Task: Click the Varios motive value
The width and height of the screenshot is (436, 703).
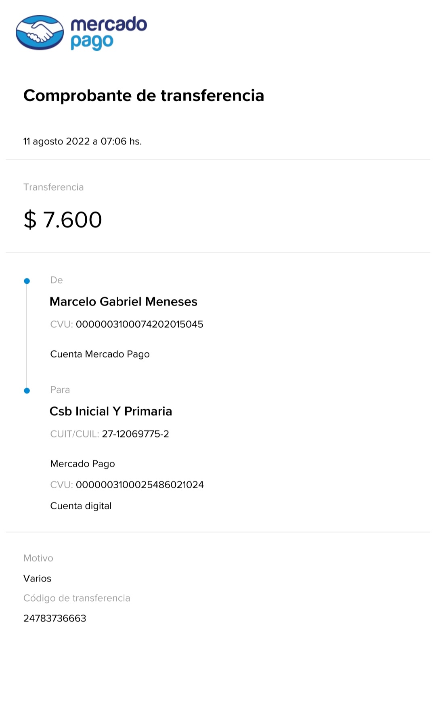Action: click(38, 579)
